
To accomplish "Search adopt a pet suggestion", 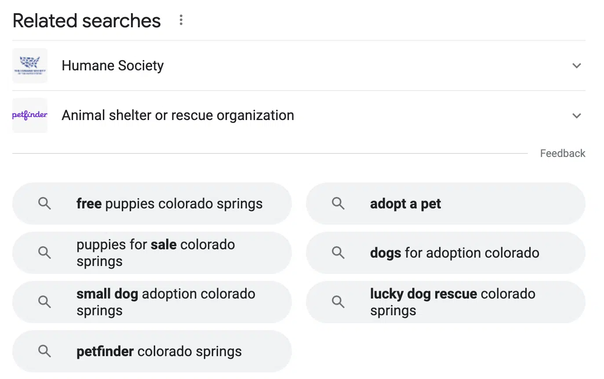I will click(x=405, y=204).
